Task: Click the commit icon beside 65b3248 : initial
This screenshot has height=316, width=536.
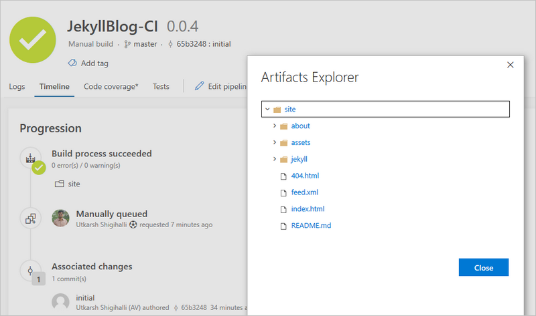Action: point(170,44)
